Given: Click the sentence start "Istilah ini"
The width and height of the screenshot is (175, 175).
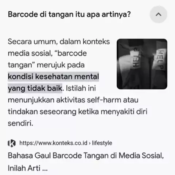Looking at the screenshot, I should (x=81, y=88).
